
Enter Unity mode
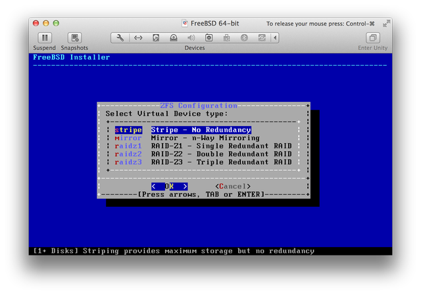373,38
